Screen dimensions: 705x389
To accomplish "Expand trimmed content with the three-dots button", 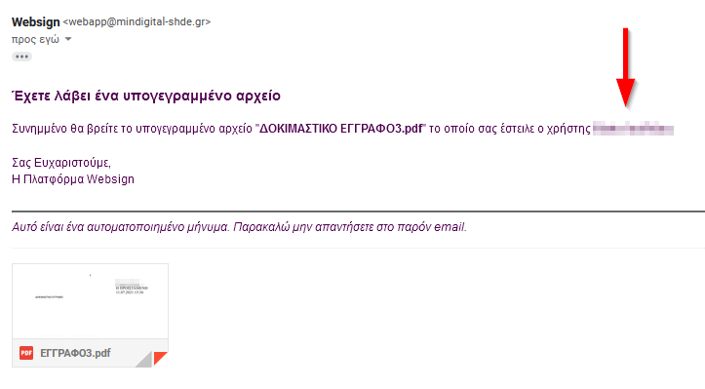I will click(21, 57).
